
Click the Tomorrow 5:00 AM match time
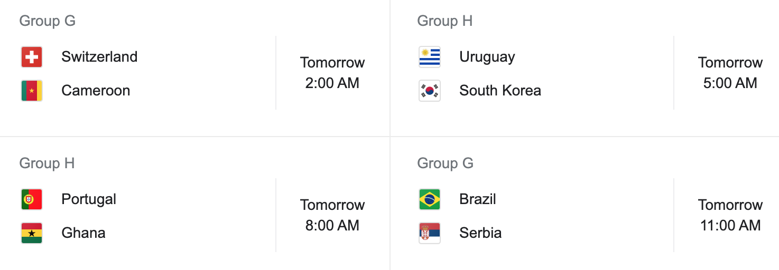pyautogui.click(x=730, y=73)
